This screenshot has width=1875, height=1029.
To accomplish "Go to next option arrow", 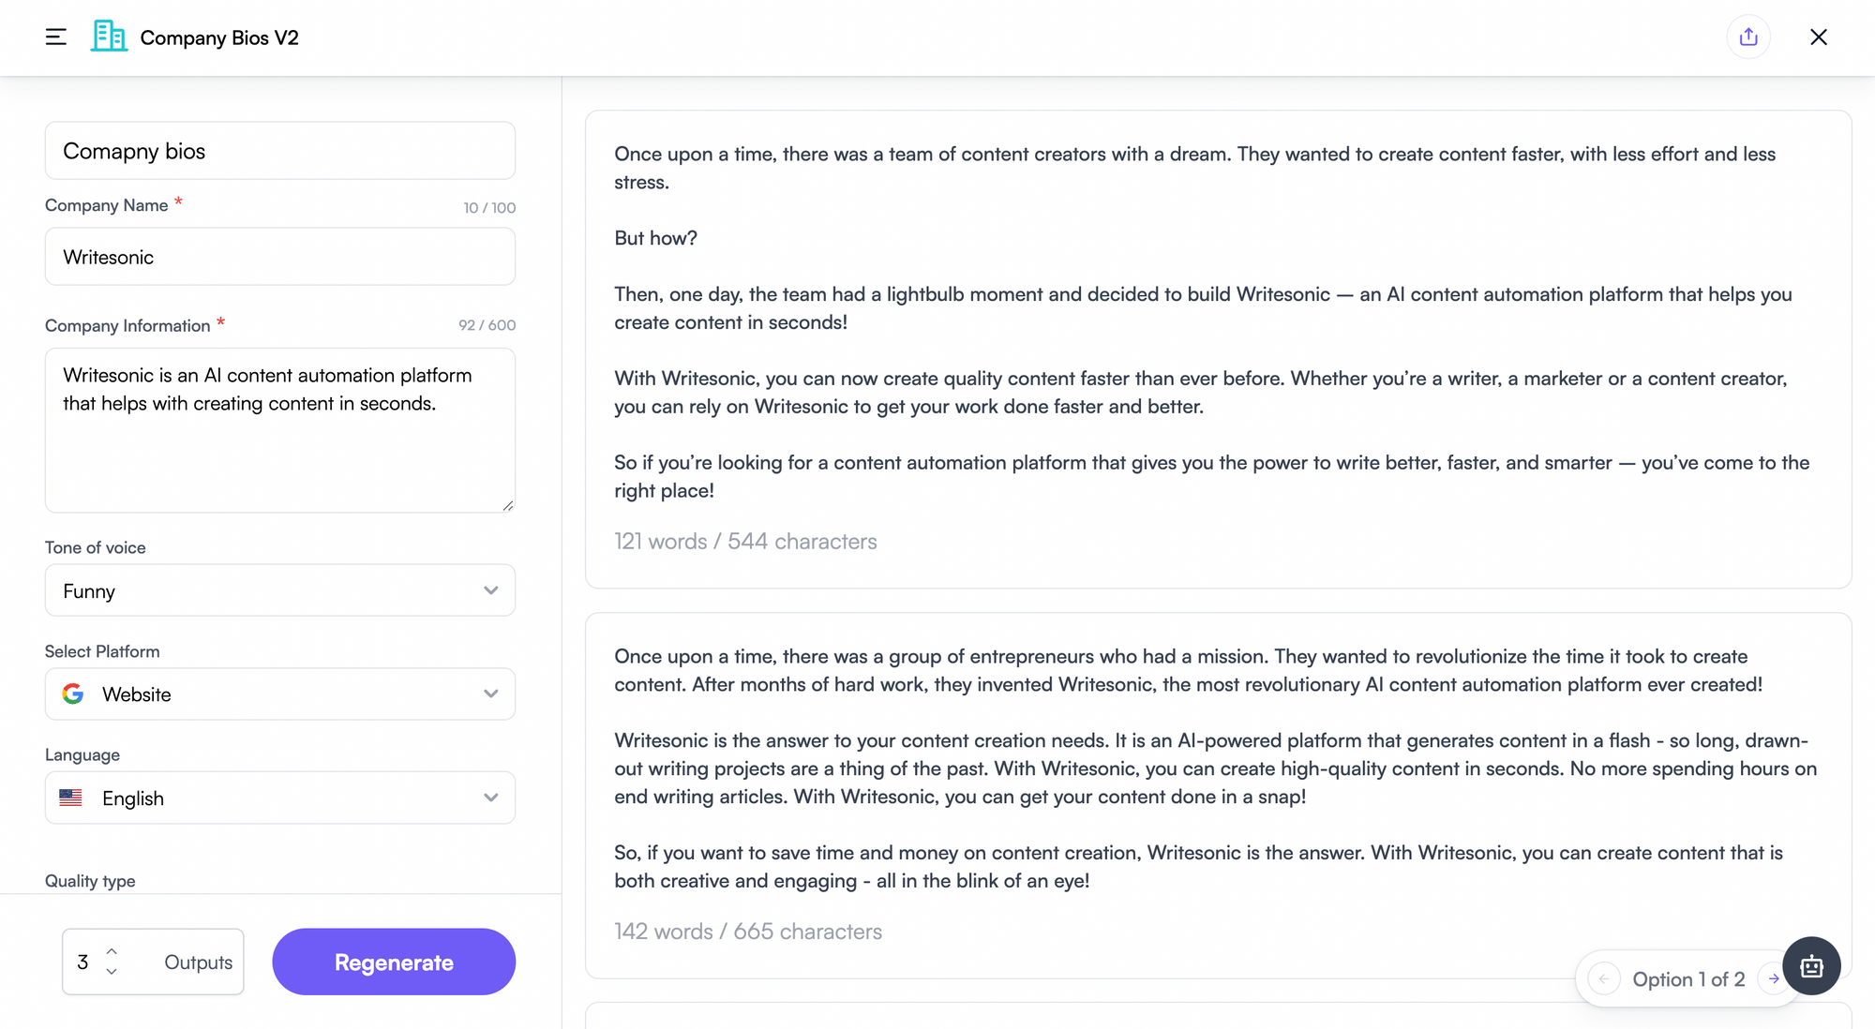I will pyautogui.click(x=1774, y=979).
